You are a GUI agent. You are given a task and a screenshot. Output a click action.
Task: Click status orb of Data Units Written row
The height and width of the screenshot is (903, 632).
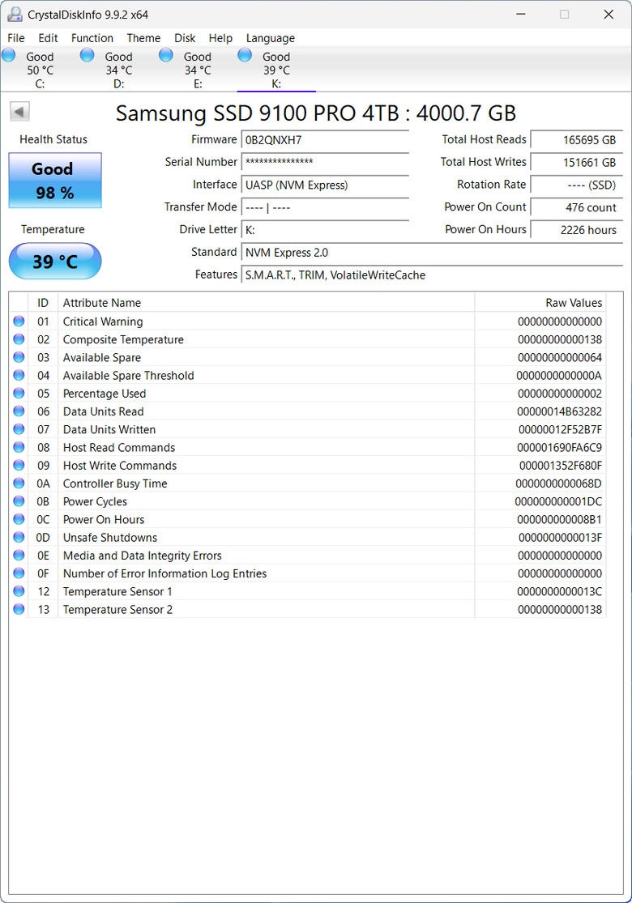tap(19, 429)
